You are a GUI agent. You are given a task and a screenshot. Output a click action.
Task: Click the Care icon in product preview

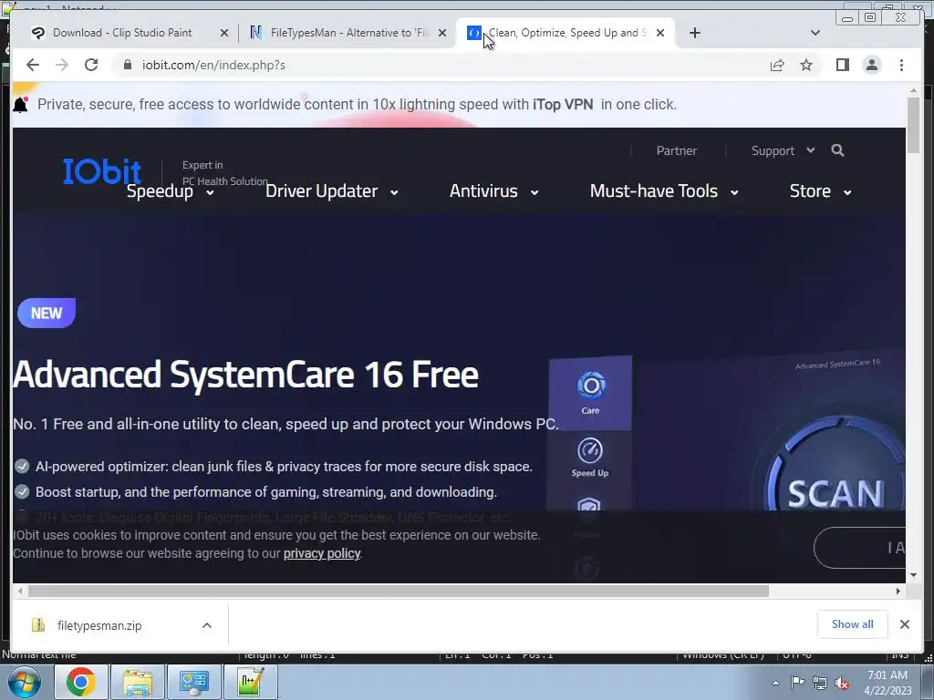(590, 393)
